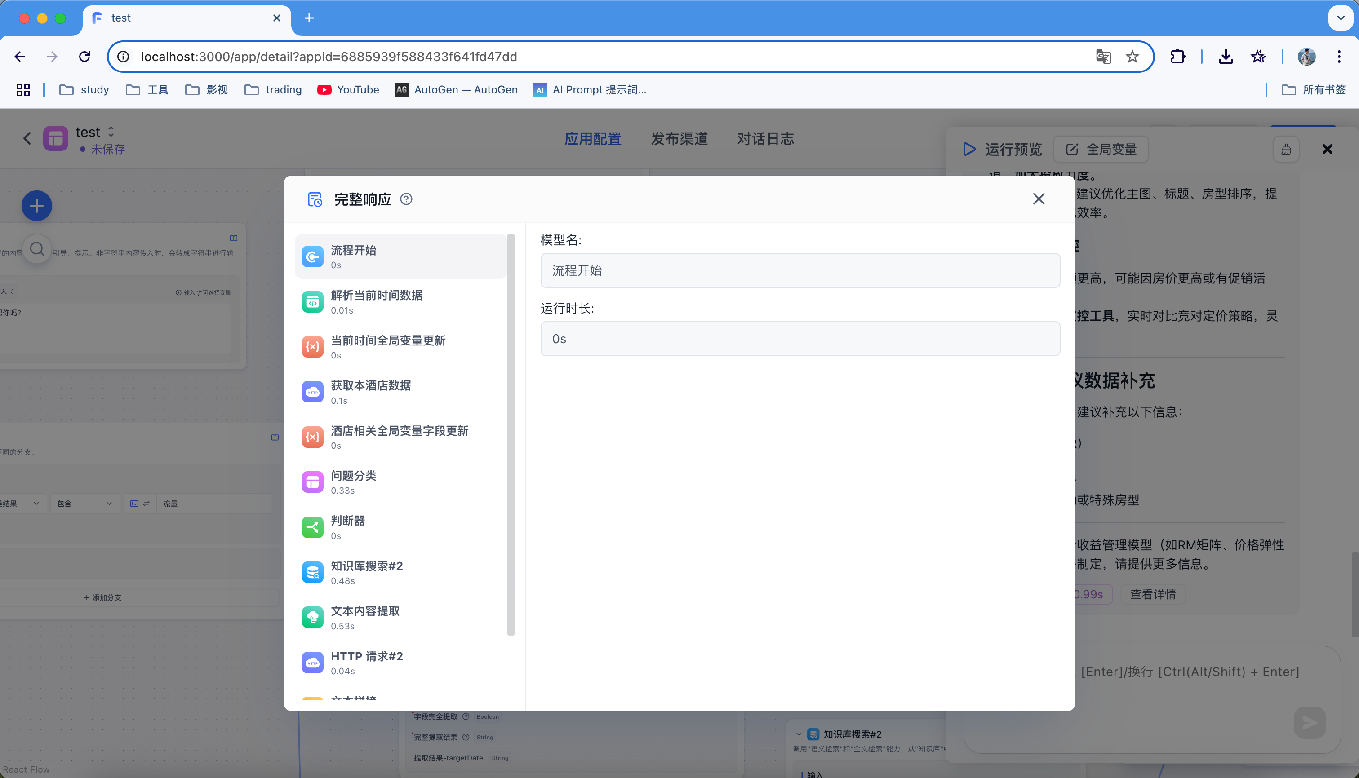1359x778 pixels.
Task: Open the 工具 bookmarks folder
Action: point(147,90)
